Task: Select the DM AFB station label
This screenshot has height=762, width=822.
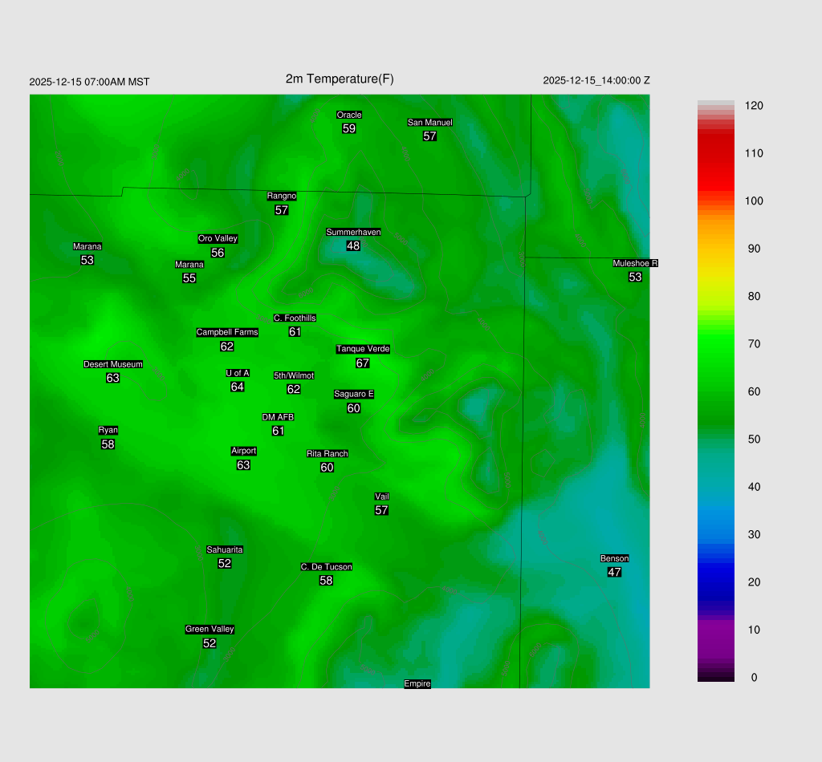Action: (278, 417)
